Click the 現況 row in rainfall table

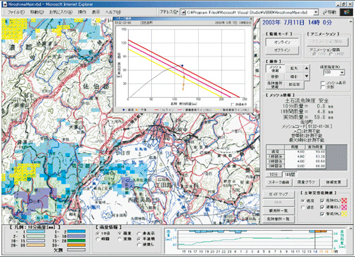tap(296, 152)
